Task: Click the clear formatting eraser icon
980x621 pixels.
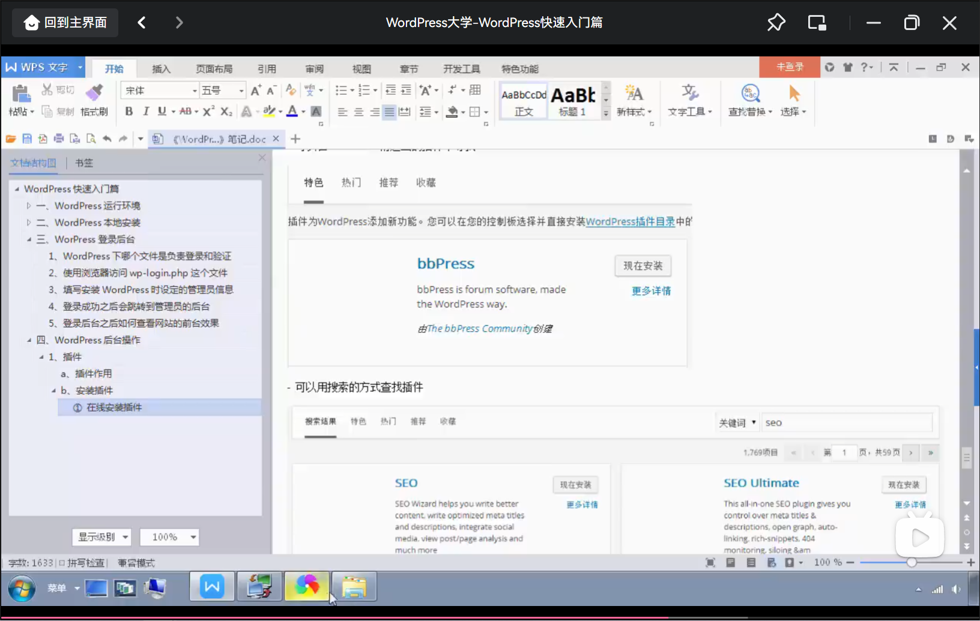Action: point(291,90)
